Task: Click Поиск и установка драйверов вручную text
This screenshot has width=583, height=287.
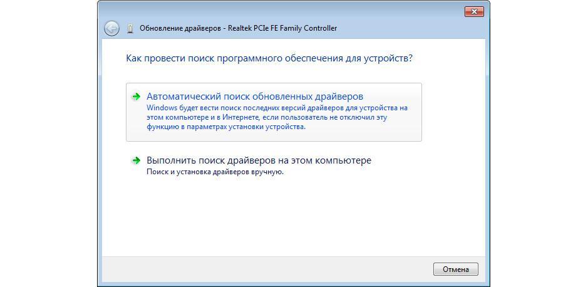Action: (x=215, y=172)
